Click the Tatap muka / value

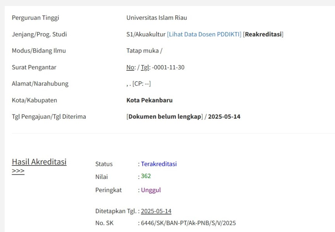(144, 51)
